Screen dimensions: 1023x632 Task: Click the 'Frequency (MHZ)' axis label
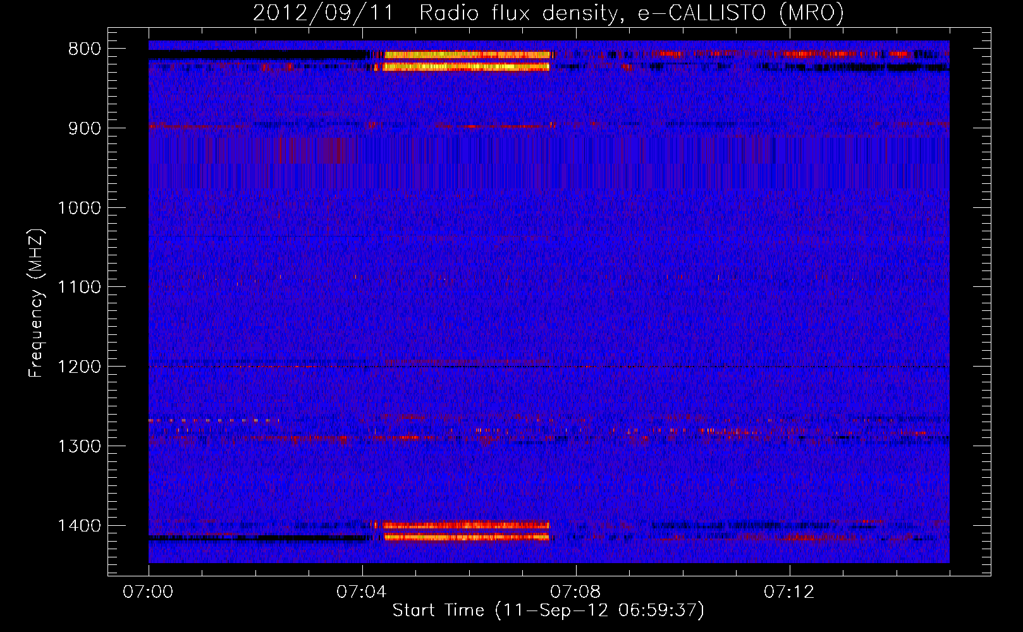tap(36, 303)
